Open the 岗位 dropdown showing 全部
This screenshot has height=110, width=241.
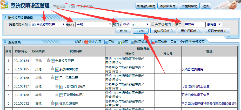click(x=93, y=25)
